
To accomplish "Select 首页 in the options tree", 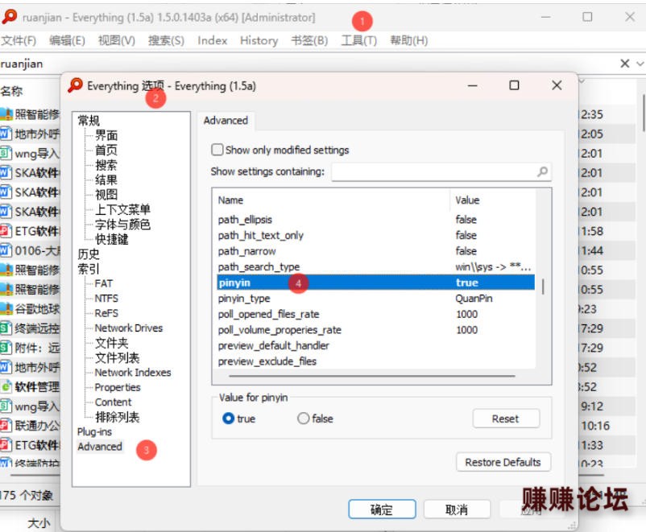I will (x=106, y=150).
